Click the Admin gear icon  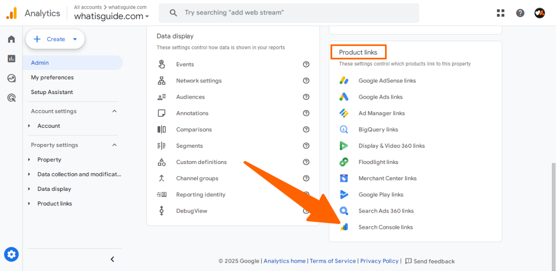tap(11, 254)
